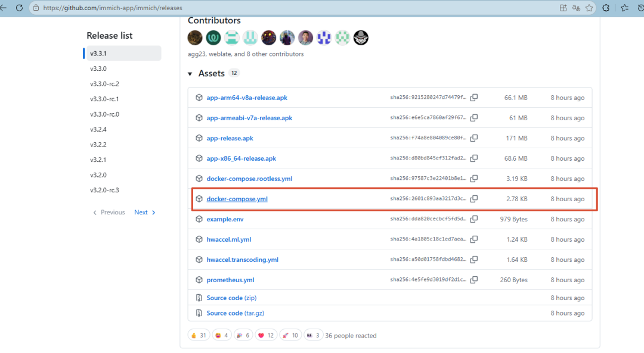Open v3.3.0-rc.2 from the release list

coord(105,84)
